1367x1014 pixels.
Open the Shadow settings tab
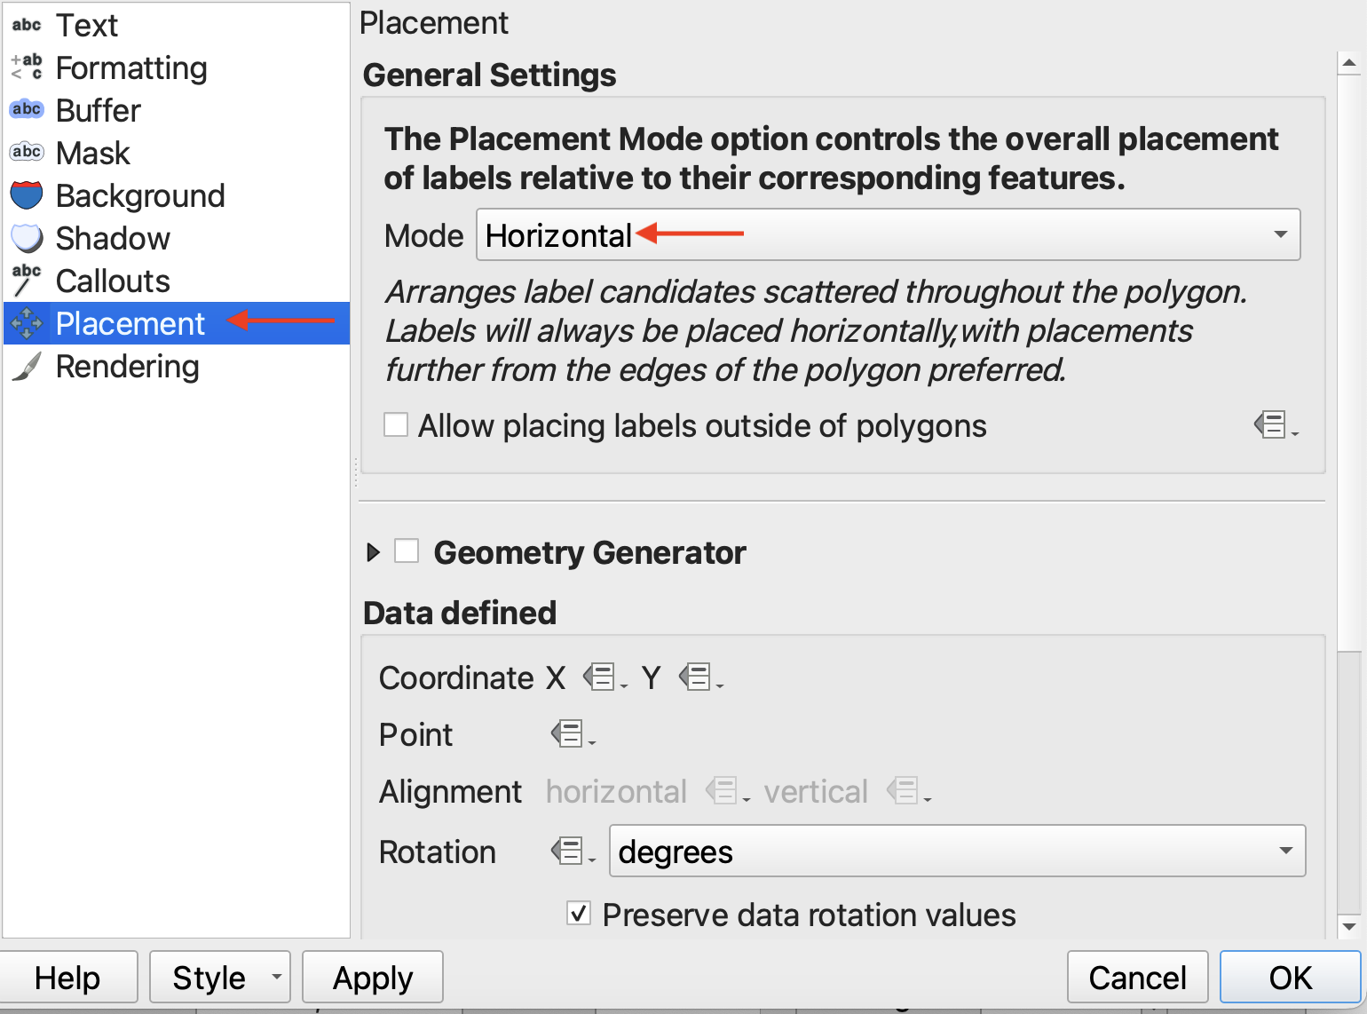coord(113,238)
